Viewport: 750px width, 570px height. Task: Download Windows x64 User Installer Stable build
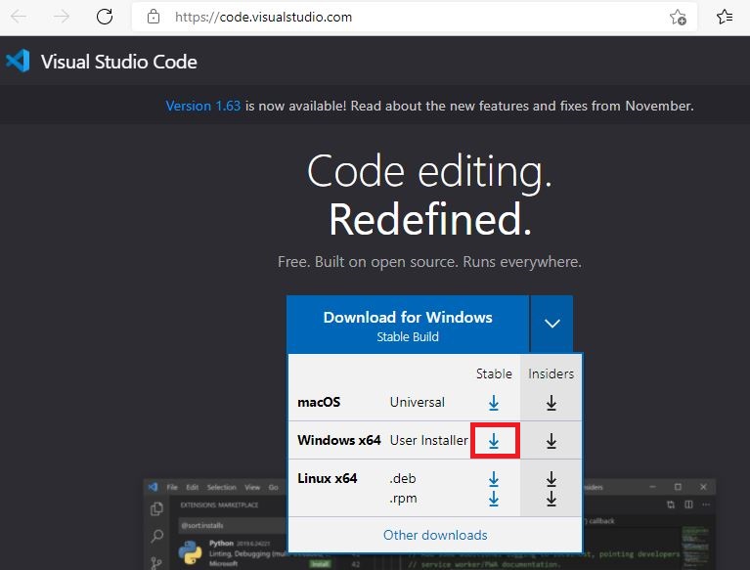click(494, 441)
